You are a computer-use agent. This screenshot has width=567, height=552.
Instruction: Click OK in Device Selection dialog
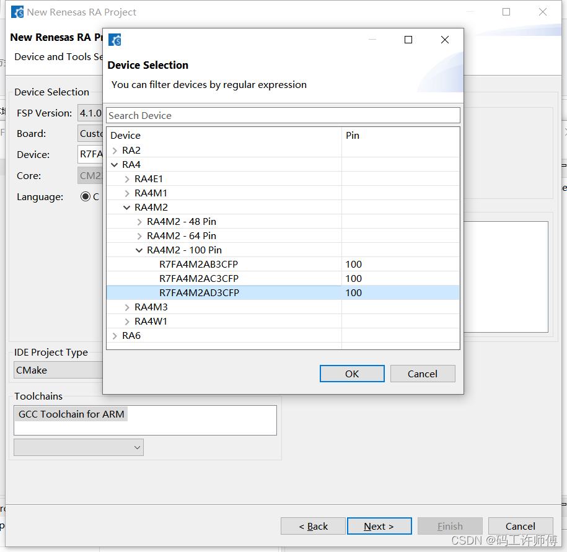pyautogui.click(x=352, y=374)
